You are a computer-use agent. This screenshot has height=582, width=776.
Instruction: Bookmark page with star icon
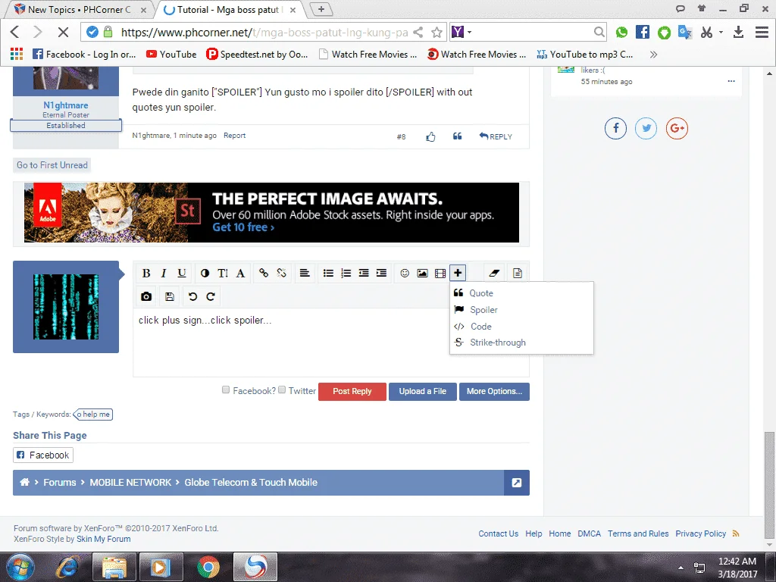coord(436,33)
